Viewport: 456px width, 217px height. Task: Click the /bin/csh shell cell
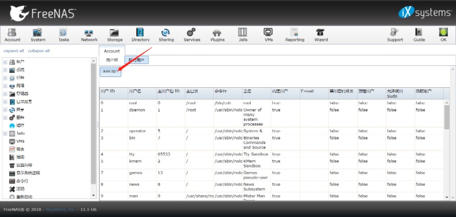(228, 103)
